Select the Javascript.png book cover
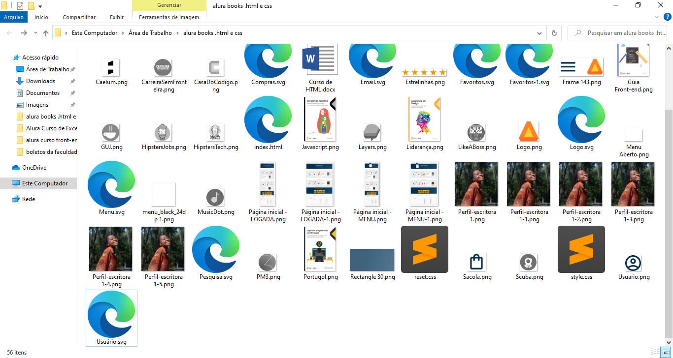 (x=320, y=119)
